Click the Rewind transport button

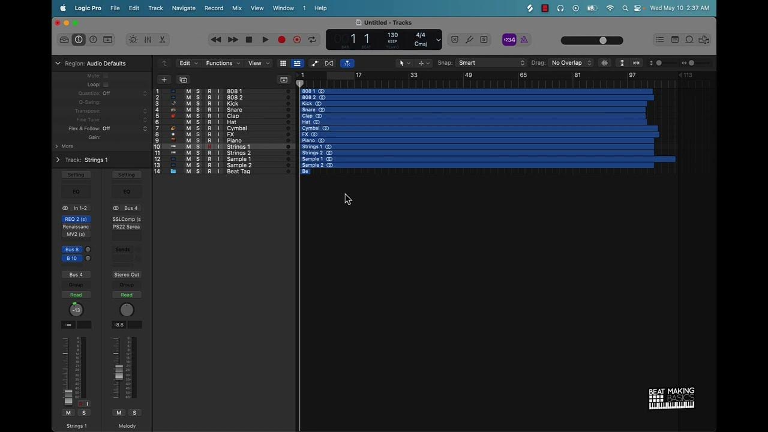[216, 40]
